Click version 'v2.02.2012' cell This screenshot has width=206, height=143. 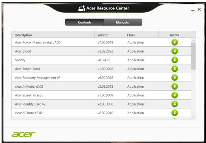(105, 87)
